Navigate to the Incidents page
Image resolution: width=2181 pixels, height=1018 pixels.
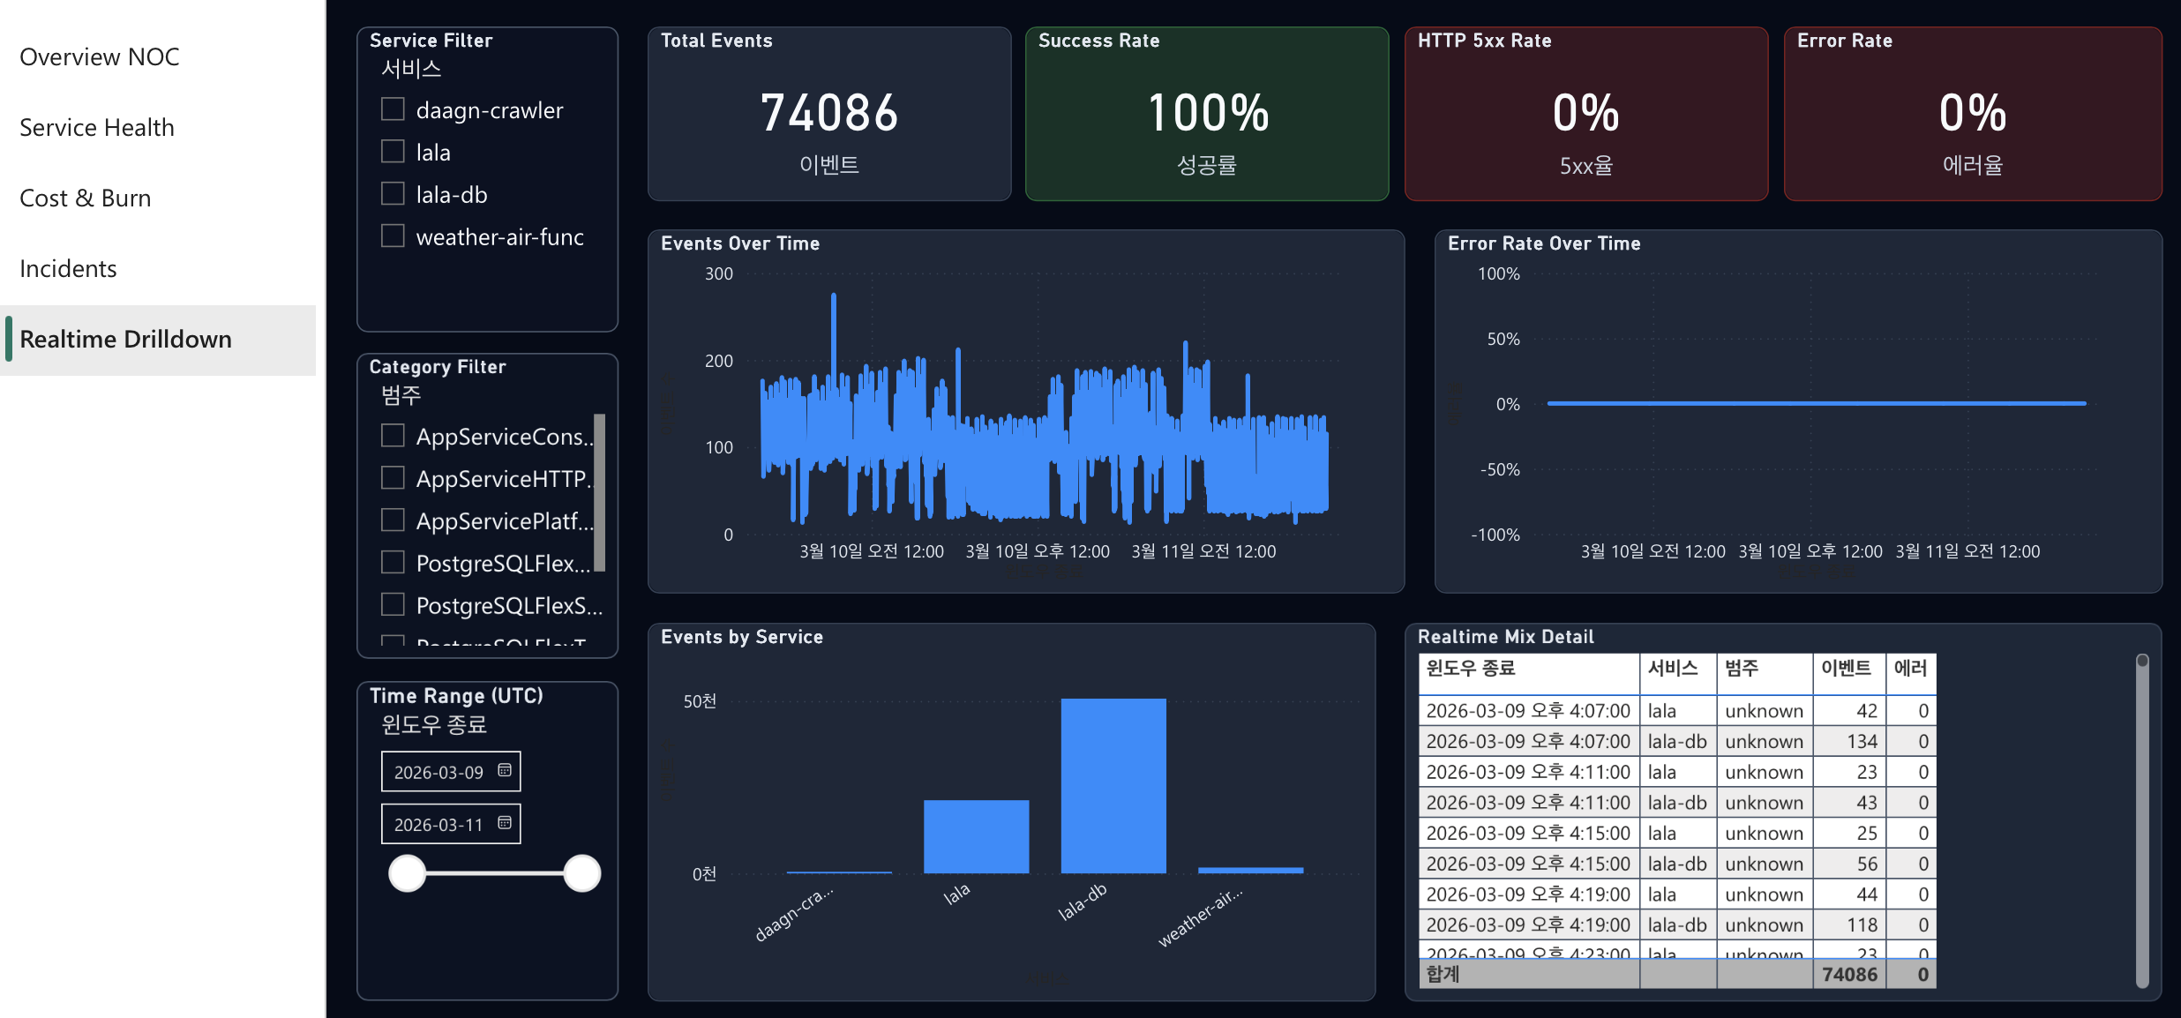pyautogui.click(x=68, y=269)
